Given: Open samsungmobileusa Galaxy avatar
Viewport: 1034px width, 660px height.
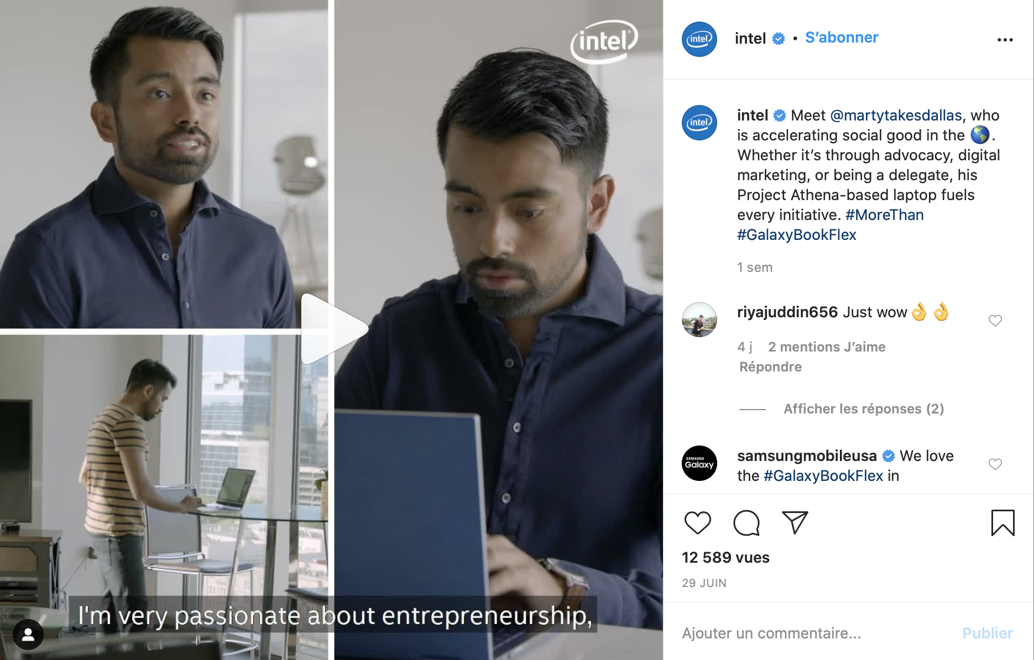Looking at the screenshot, I should pos(699,463).
